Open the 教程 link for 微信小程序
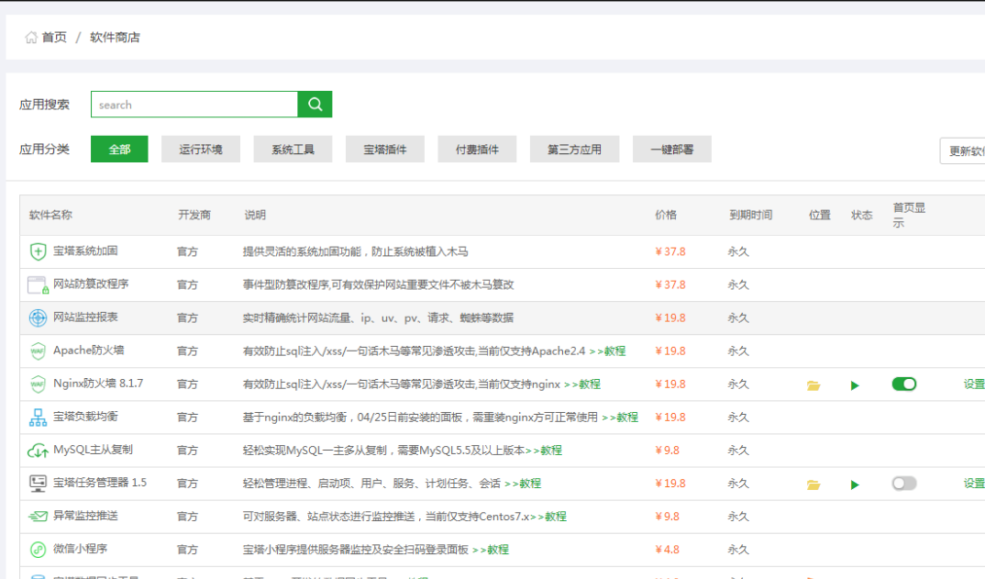Screen dimensions: 985x579 point(491,550)
